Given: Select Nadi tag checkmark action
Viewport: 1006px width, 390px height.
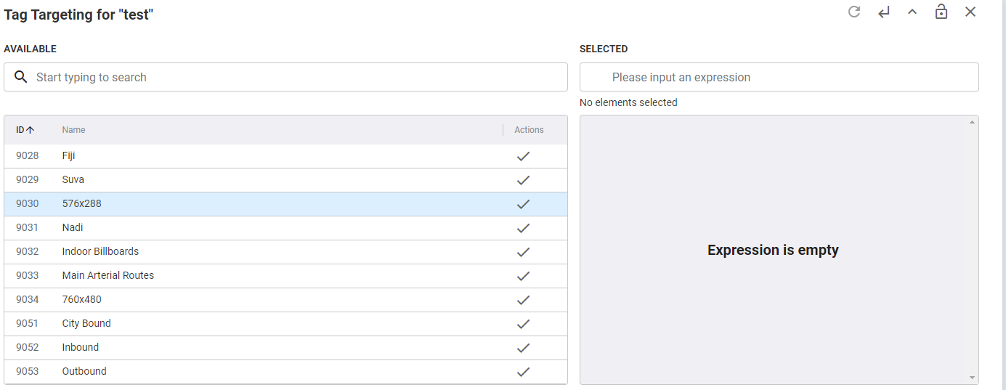Looking at the screenshot, I should [523, 228].
